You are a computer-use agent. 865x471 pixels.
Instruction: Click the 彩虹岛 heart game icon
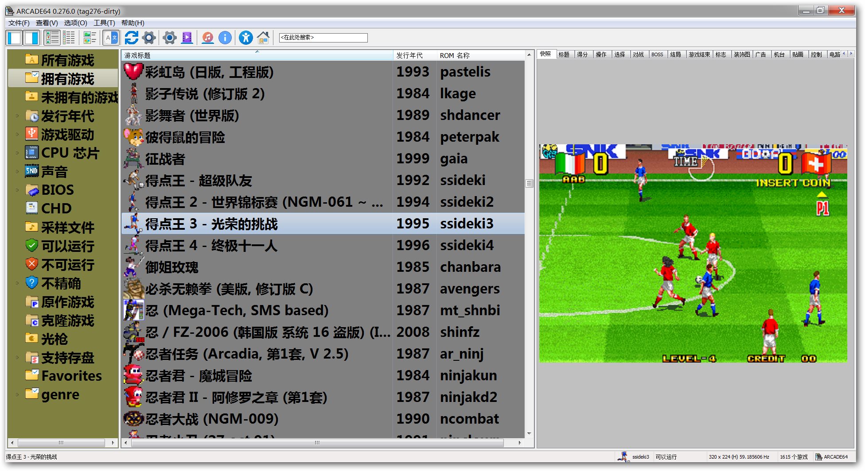(133, 72)
